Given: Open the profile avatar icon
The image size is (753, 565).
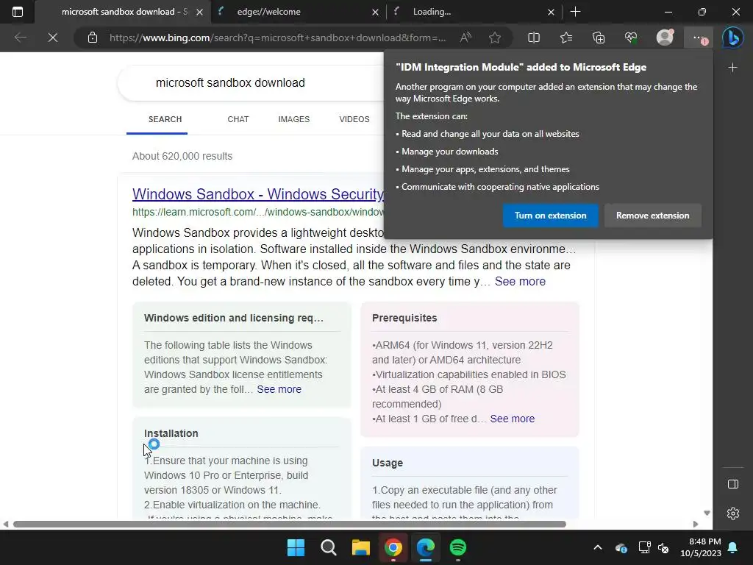Looking at the screenshot, I should [665, 38].
